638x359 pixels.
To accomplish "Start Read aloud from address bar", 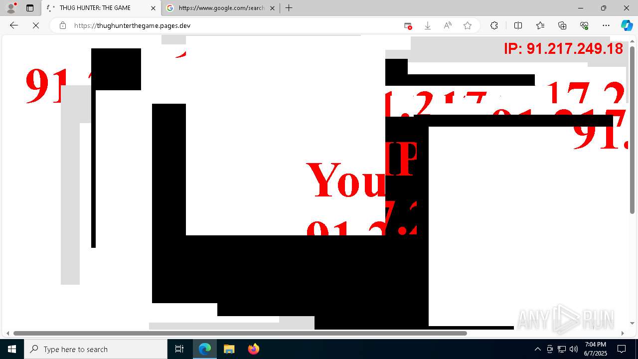I will [x=448, y=26].
